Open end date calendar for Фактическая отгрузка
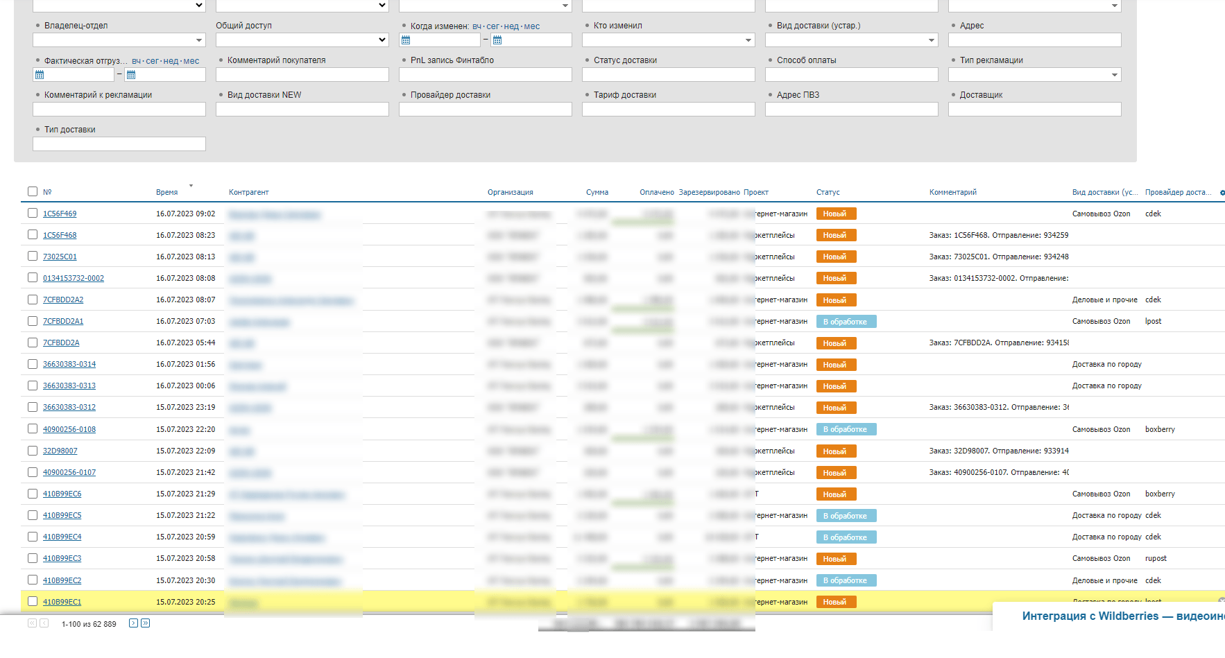1225x658 pixels. [131, 75]
